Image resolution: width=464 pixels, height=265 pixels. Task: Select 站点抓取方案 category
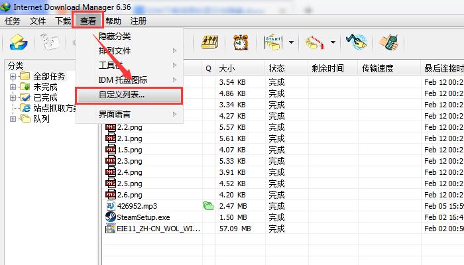[54, 108]
